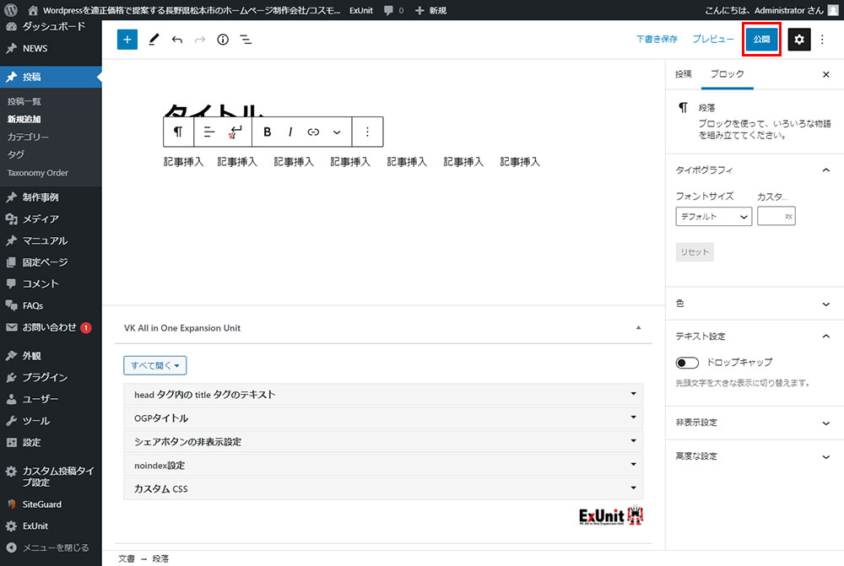Click the custom font size input field

coord(771,217)
